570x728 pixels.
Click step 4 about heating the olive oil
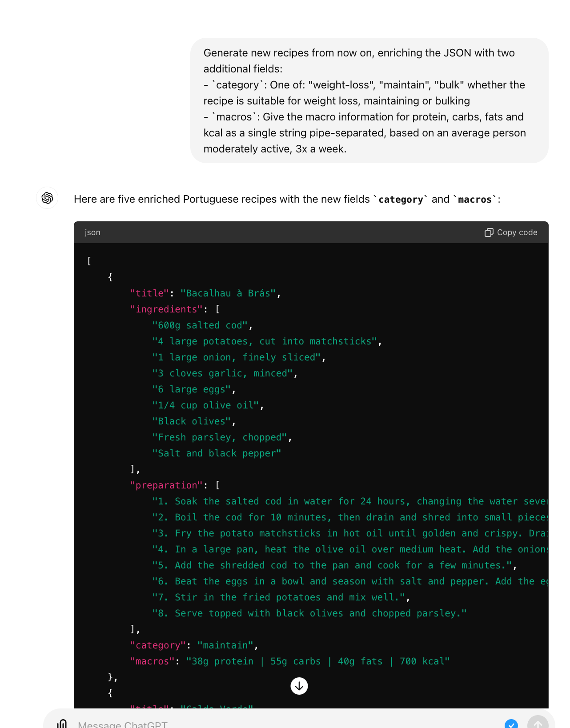click(350, 549)
